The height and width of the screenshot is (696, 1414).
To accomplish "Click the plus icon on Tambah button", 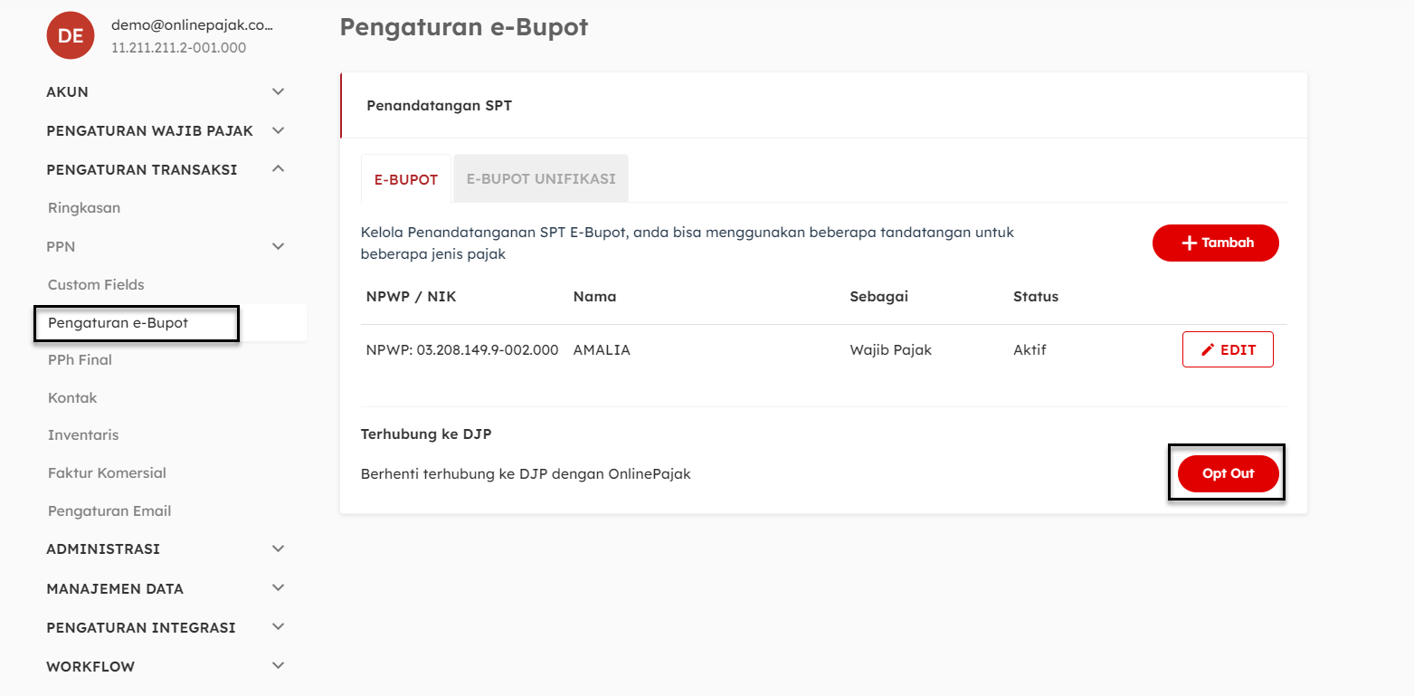I will coord(1190,243).
